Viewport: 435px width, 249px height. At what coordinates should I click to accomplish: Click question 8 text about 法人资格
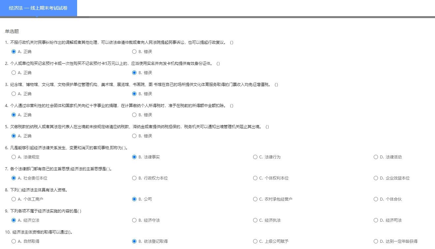click(36, 190)
